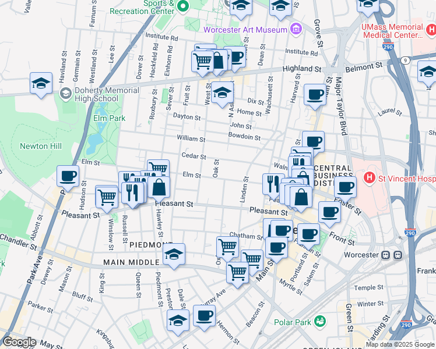
Task: Click the CENTRAL BUSINESS DISTRICT label
Action: point(333,176)
